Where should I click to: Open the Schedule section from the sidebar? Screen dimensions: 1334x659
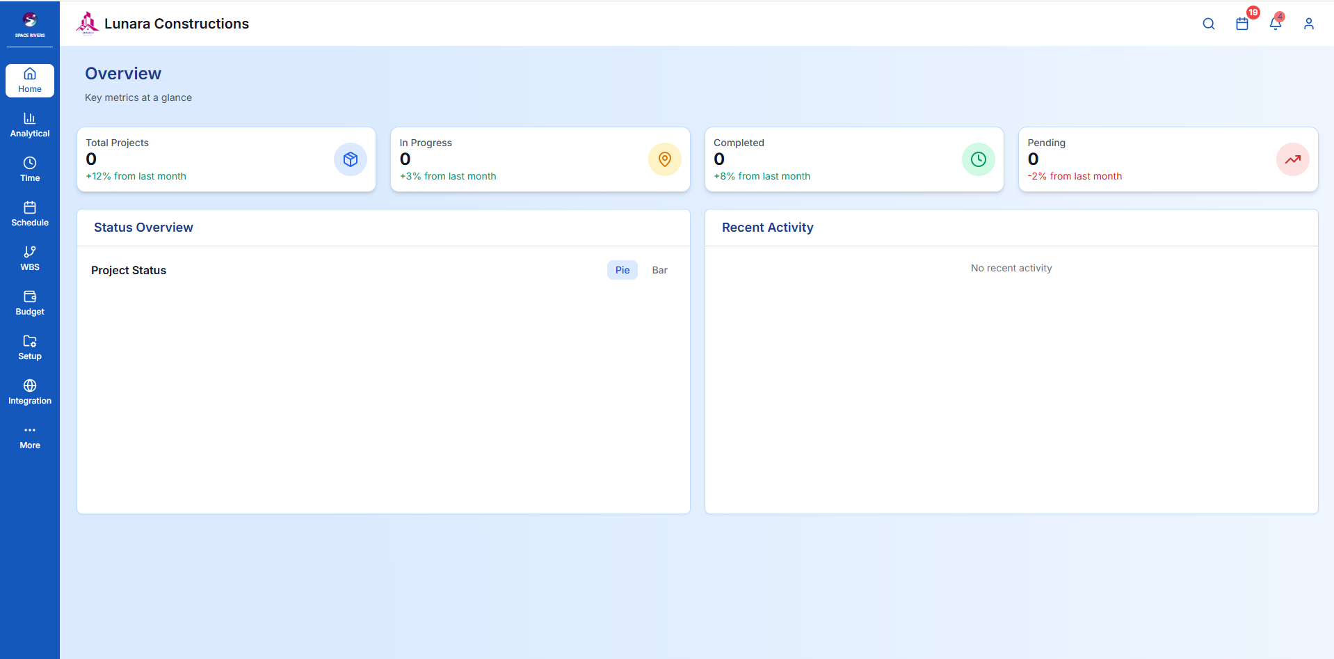coord(29,213)
